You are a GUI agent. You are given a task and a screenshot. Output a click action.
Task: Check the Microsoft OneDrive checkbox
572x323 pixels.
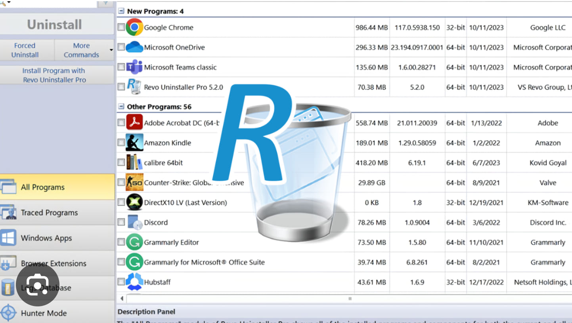point(121,47)
